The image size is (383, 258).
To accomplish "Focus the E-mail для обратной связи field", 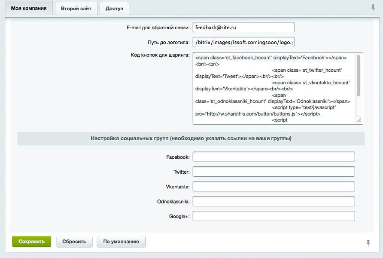I will click(x=243, y=27).
